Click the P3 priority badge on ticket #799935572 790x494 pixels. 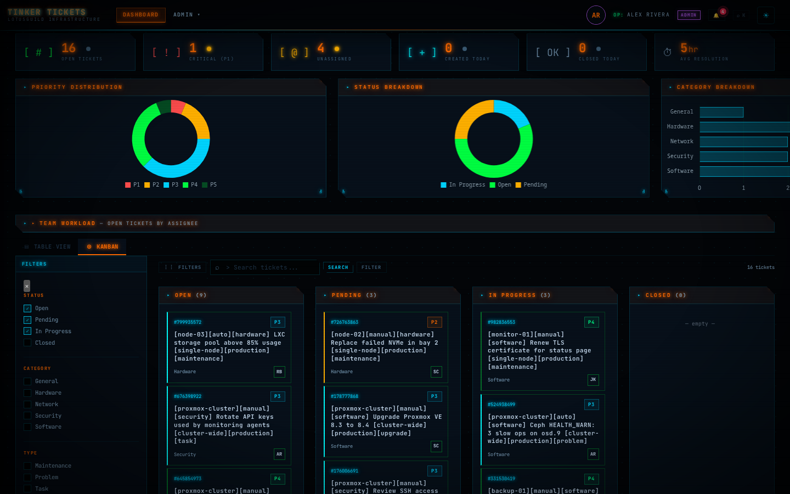pos(278,322)
